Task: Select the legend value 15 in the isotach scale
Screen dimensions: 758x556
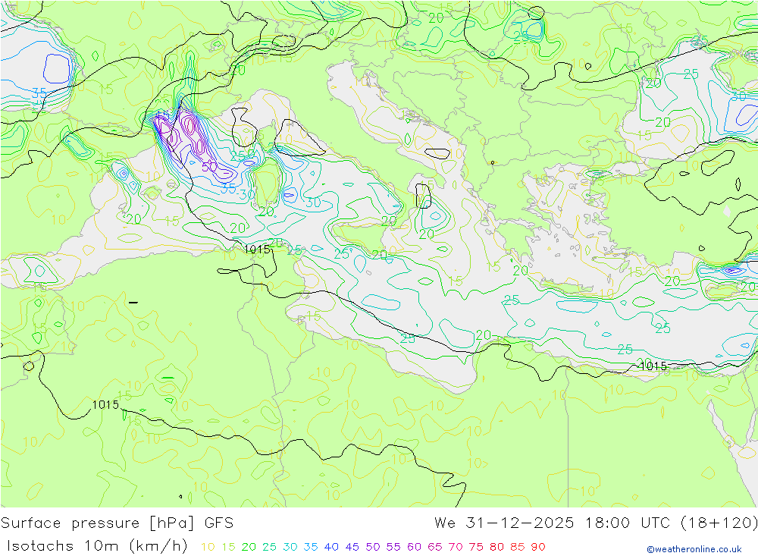Action: pos(228,547)
